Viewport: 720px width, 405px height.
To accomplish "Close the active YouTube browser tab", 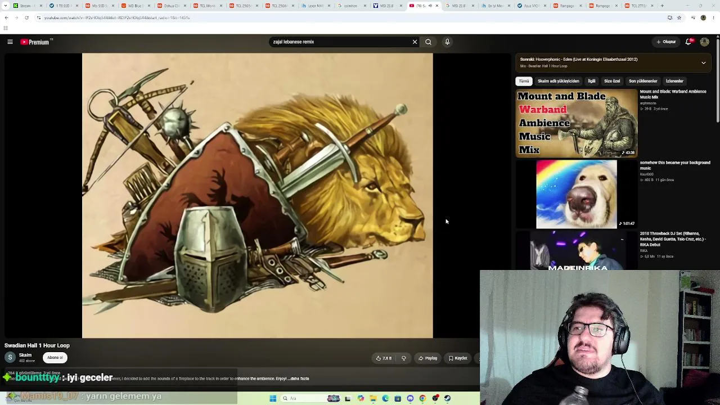I will [437, 6].
